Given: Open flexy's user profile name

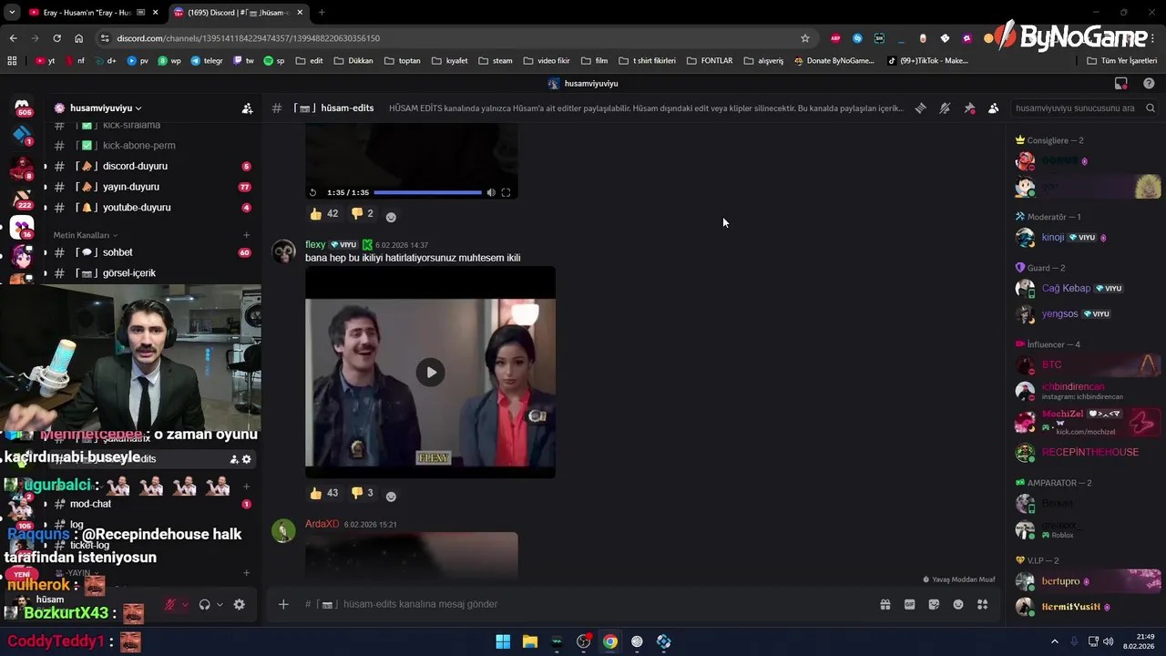Looking at the screenshot, I should tap(315, 244).
